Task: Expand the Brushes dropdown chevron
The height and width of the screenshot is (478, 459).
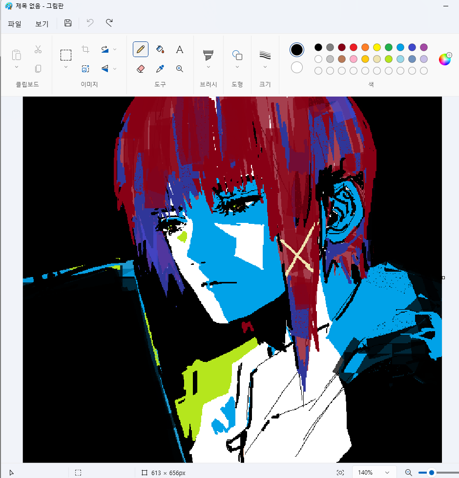Action: tap(208, 67)
